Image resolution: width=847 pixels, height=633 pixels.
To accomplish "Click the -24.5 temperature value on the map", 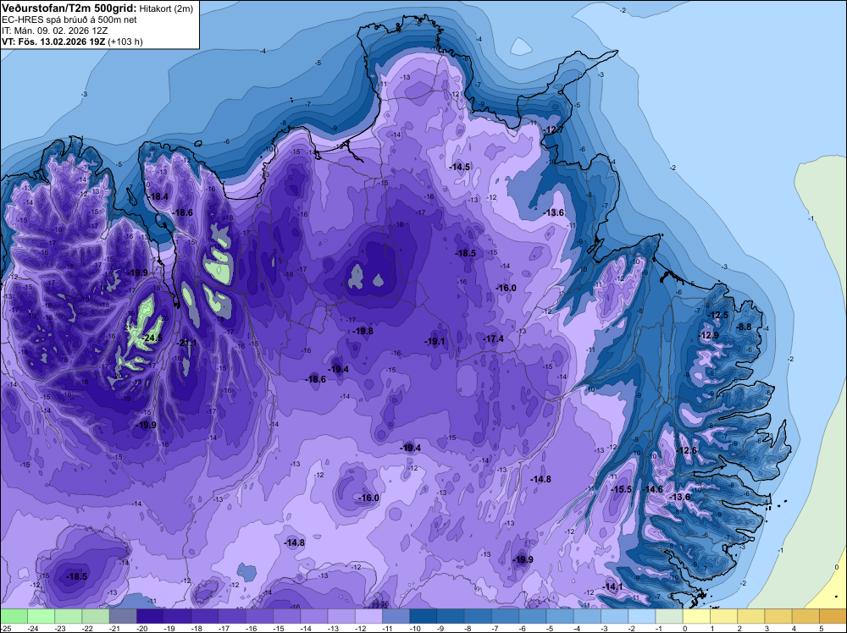I will coord(152,339).
